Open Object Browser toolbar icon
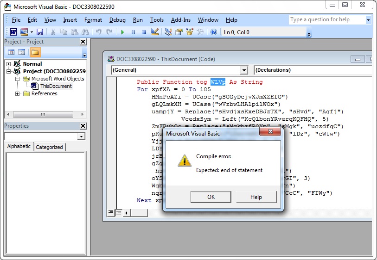The width and height of the screenshot is (377, 260). [190, 32]
